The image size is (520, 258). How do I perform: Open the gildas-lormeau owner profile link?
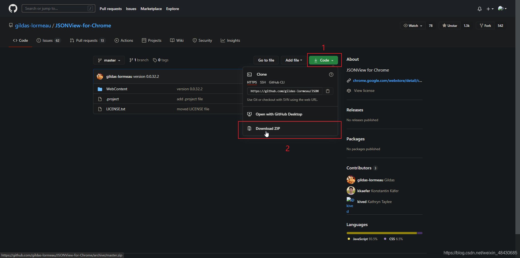pos(33,25)
